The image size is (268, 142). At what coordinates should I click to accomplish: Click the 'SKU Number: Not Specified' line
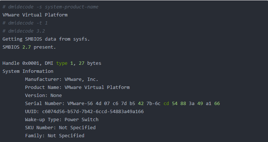coord(60,128)
